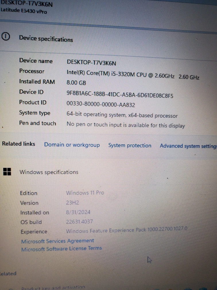Click the Installed RAM label
Screen dimensions: 217x290
click(x=37, y=82)
